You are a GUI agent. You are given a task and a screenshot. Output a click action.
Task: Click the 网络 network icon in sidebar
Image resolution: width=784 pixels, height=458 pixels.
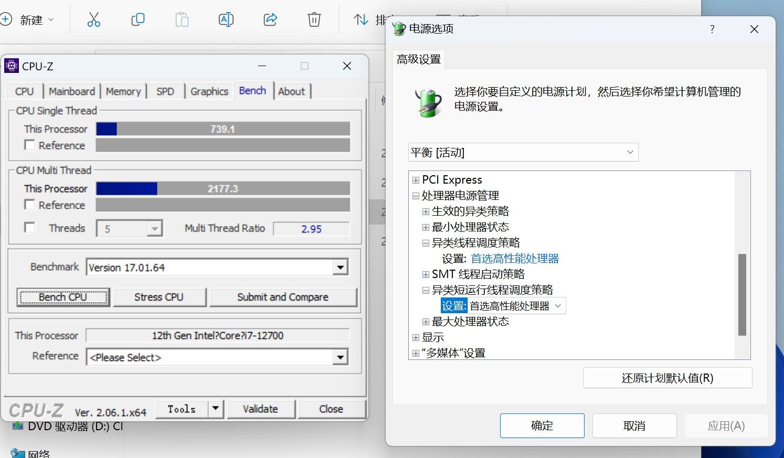point(18,453)
